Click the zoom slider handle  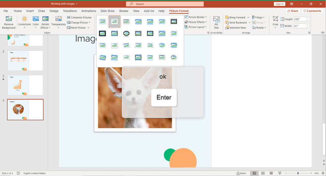coord(298,173)
